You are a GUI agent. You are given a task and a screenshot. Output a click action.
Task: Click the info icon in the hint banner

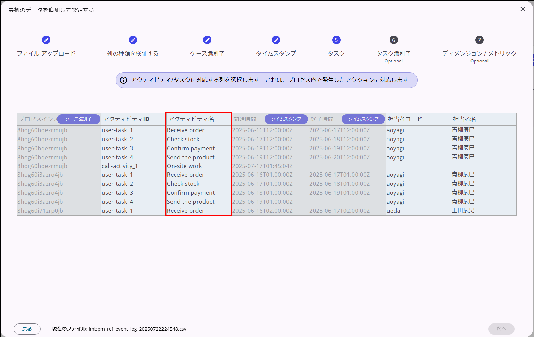(123, 80)
